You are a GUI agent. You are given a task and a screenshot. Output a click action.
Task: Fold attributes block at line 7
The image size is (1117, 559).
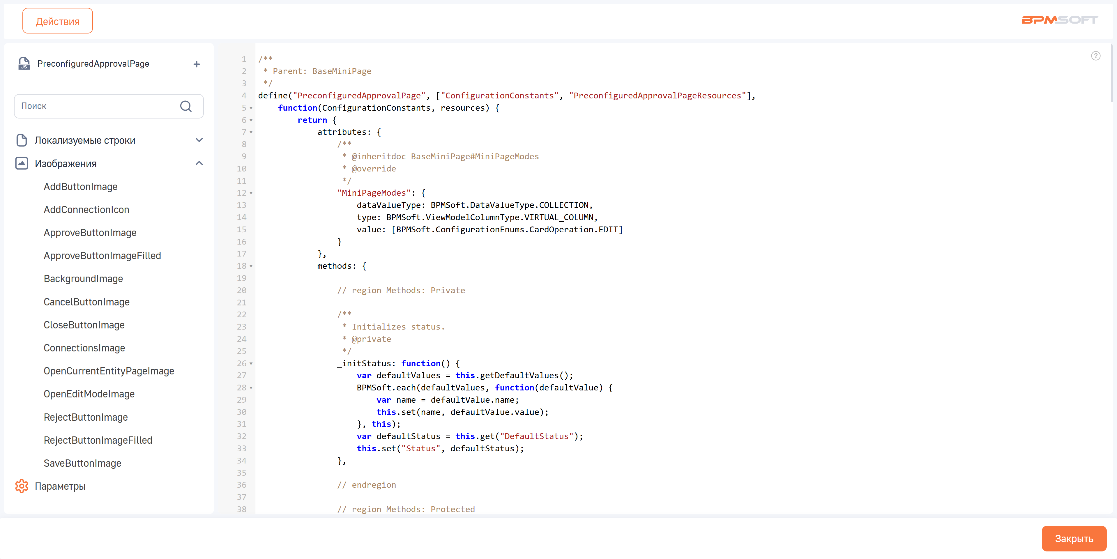pyautogui.click(x=251, y=132)
